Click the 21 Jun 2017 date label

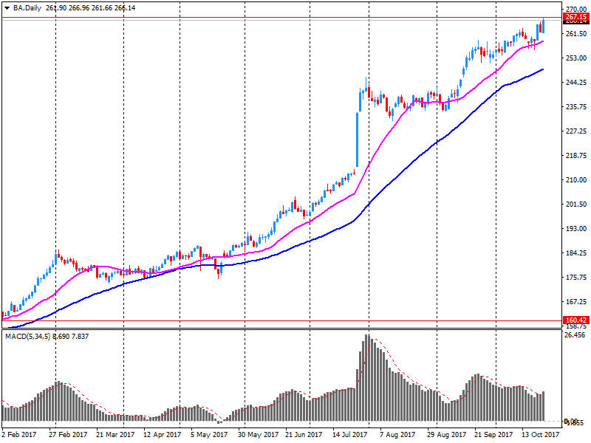click(x=304, y=434)
